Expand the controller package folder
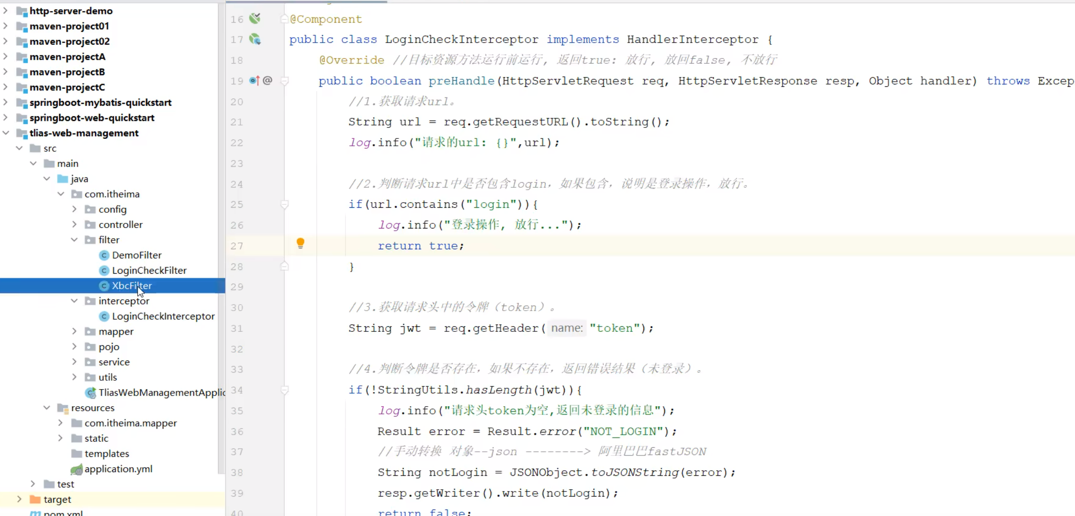This screenshot has width=1075, height=516. [74, 224]
